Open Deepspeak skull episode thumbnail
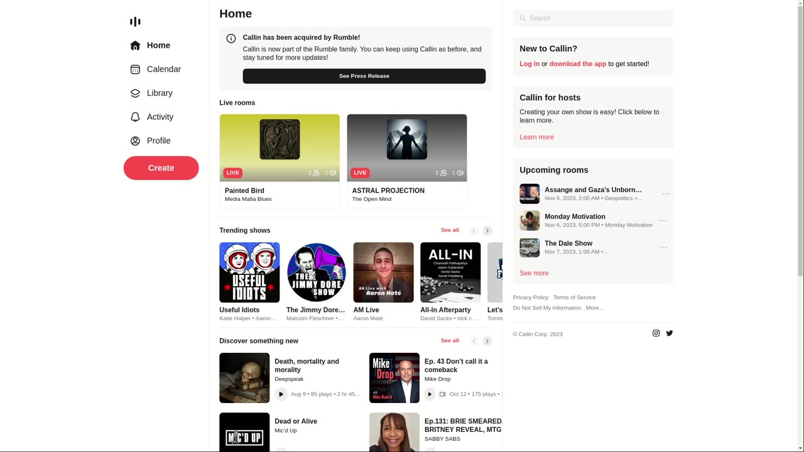The height and width of the screenshot is (452, 804). [244, 378]
